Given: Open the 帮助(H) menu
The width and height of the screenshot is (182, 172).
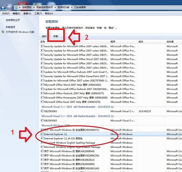Looking at the screenshot, I should (x=49, y=13).
